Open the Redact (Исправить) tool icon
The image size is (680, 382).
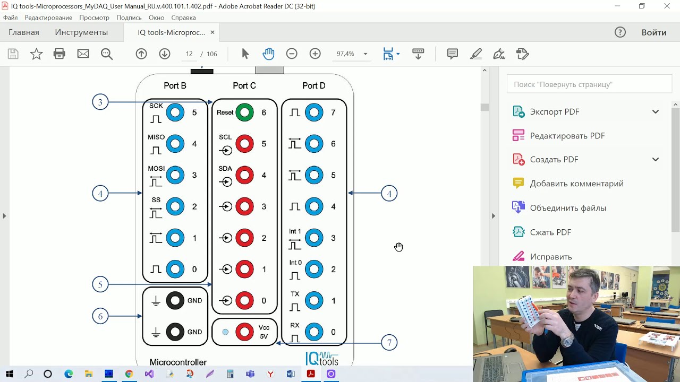click(518, 256)
